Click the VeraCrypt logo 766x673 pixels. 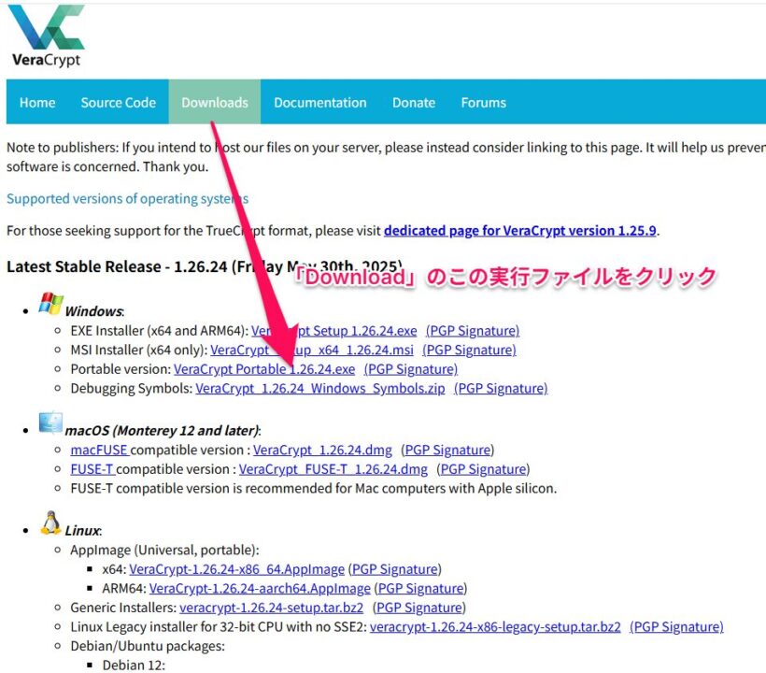47,36
